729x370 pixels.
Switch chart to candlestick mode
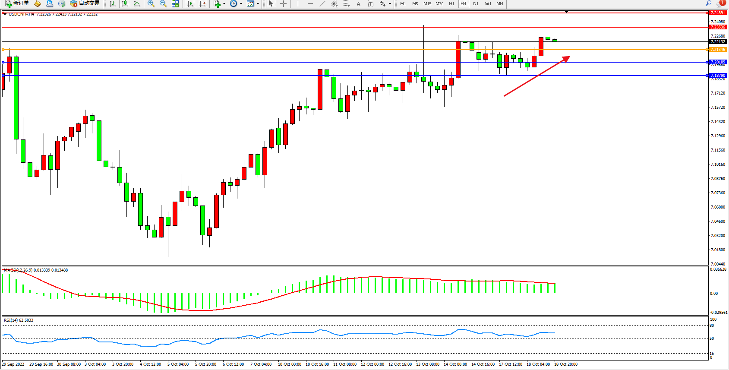[x=125, y=3]
